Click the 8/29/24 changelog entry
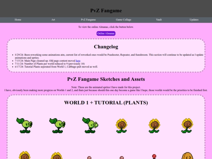This screenshot has width=212, height=159. (109, 56)
